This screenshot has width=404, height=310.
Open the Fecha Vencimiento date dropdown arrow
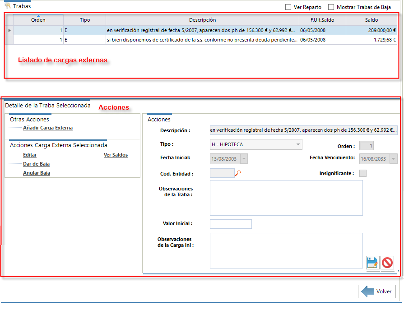(393, 159)
